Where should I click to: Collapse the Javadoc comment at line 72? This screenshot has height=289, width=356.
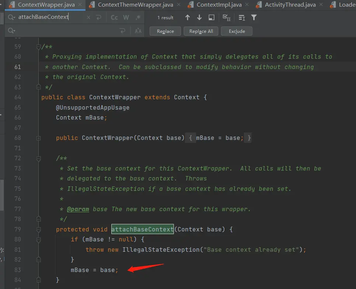click(x=38, y=158)
